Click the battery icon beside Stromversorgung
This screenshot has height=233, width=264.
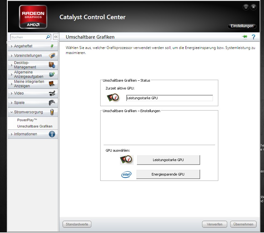[x=52, y=112]
